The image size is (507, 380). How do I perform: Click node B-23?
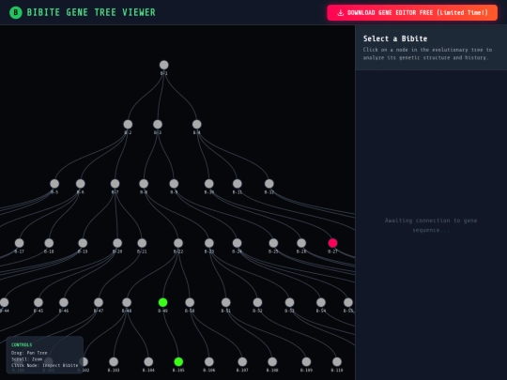click(x=209, y=243)
